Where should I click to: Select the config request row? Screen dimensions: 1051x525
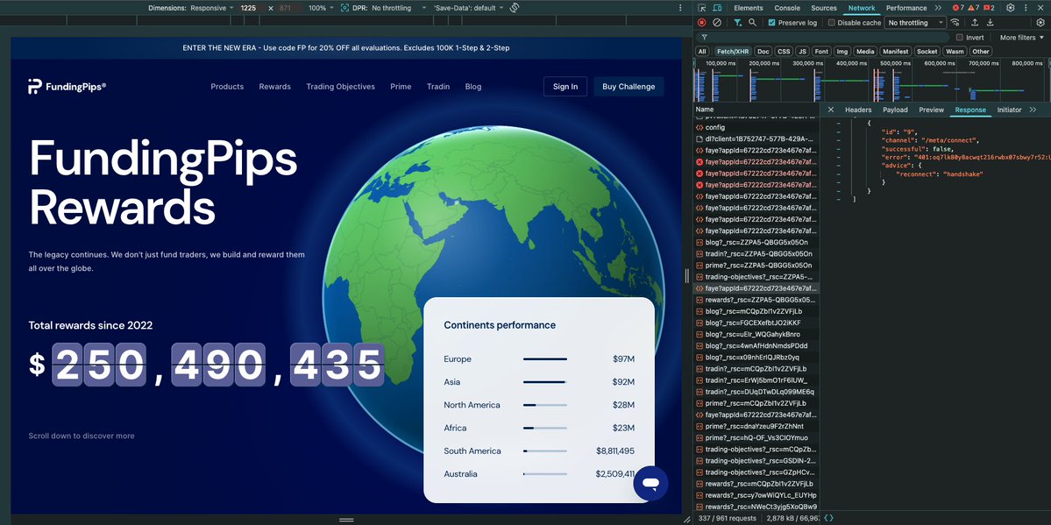[756, 127]
